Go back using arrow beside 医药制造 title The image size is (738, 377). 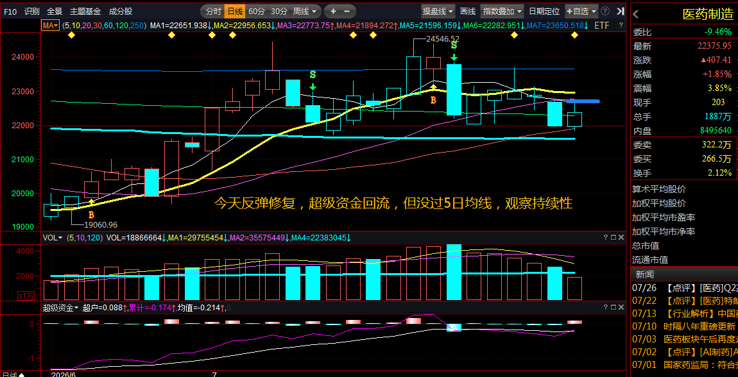click(x=636, y=13)
